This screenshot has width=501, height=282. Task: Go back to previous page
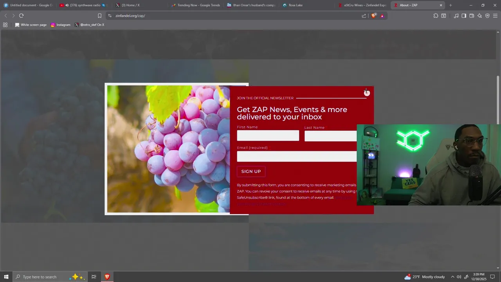5,16
